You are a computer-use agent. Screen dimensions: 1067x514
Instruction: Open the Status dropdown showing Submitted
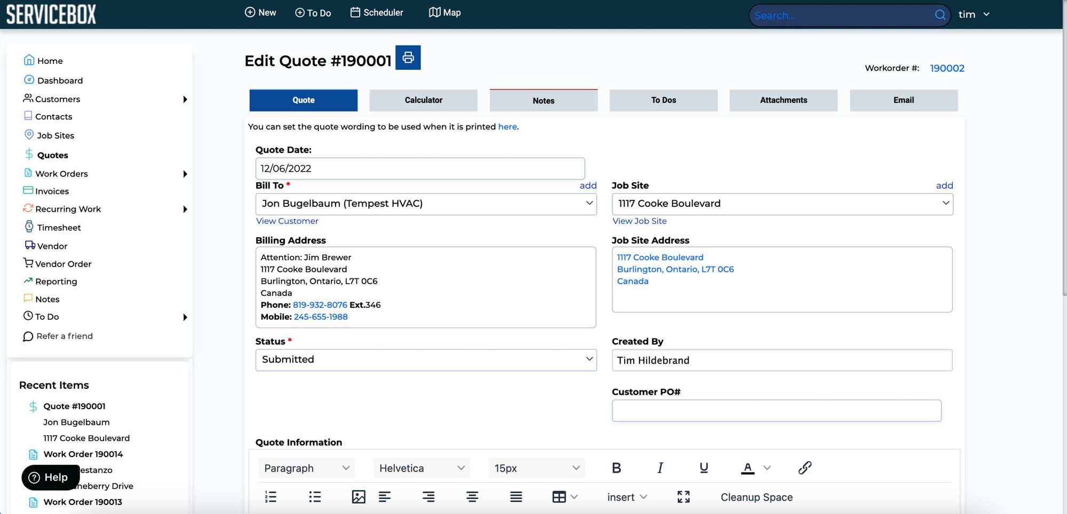pos(426,359)
